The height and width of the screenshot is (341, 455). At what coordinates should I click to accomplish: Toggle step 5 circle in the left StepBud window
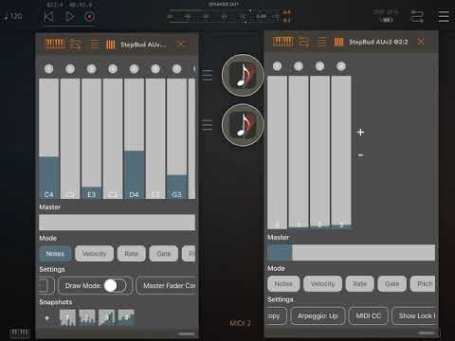click(x=134, y=69)
